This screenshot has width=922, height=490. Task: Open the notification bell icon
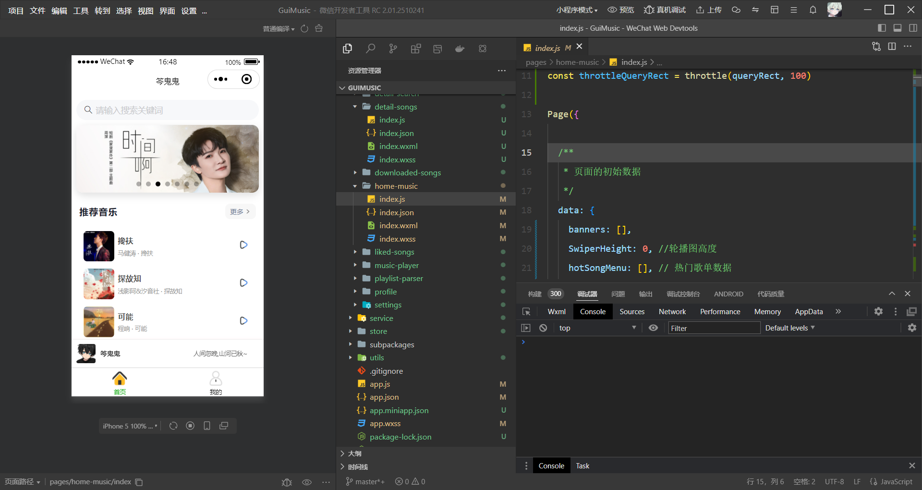click(x=813, y=10)
